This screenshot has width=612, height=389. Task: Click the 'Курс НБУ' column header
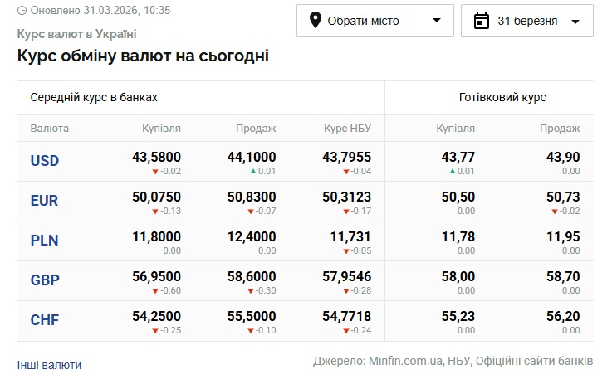pos(347,129)
